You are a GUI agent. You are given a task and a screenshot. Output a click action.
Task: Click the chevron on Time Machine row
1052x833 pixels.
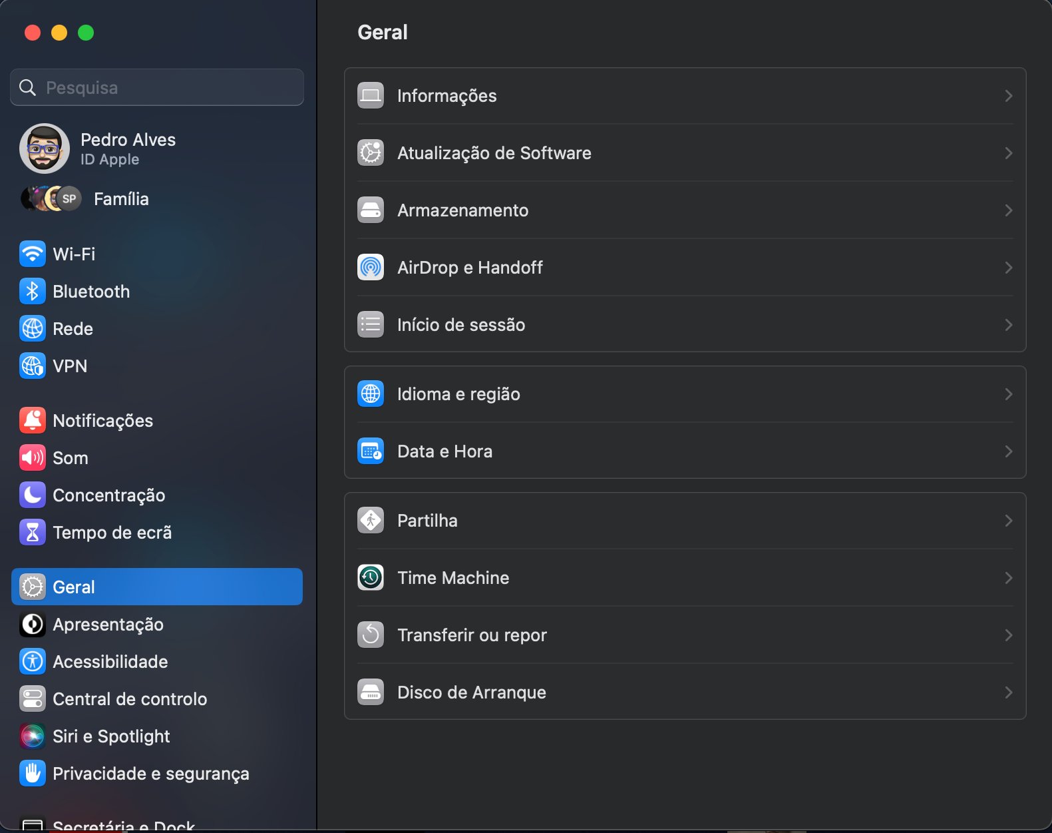(x=1009, y=578)
